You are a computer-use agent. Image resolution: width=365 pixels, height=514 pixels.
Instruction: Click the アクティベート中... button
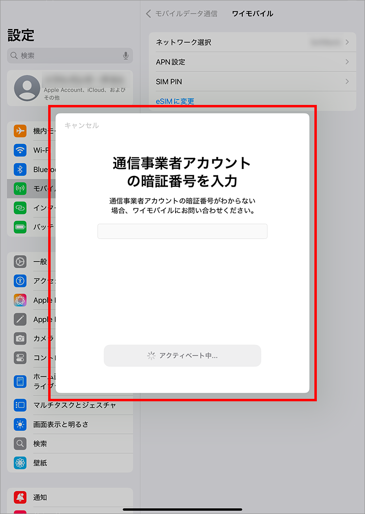[x=182, y=356]
